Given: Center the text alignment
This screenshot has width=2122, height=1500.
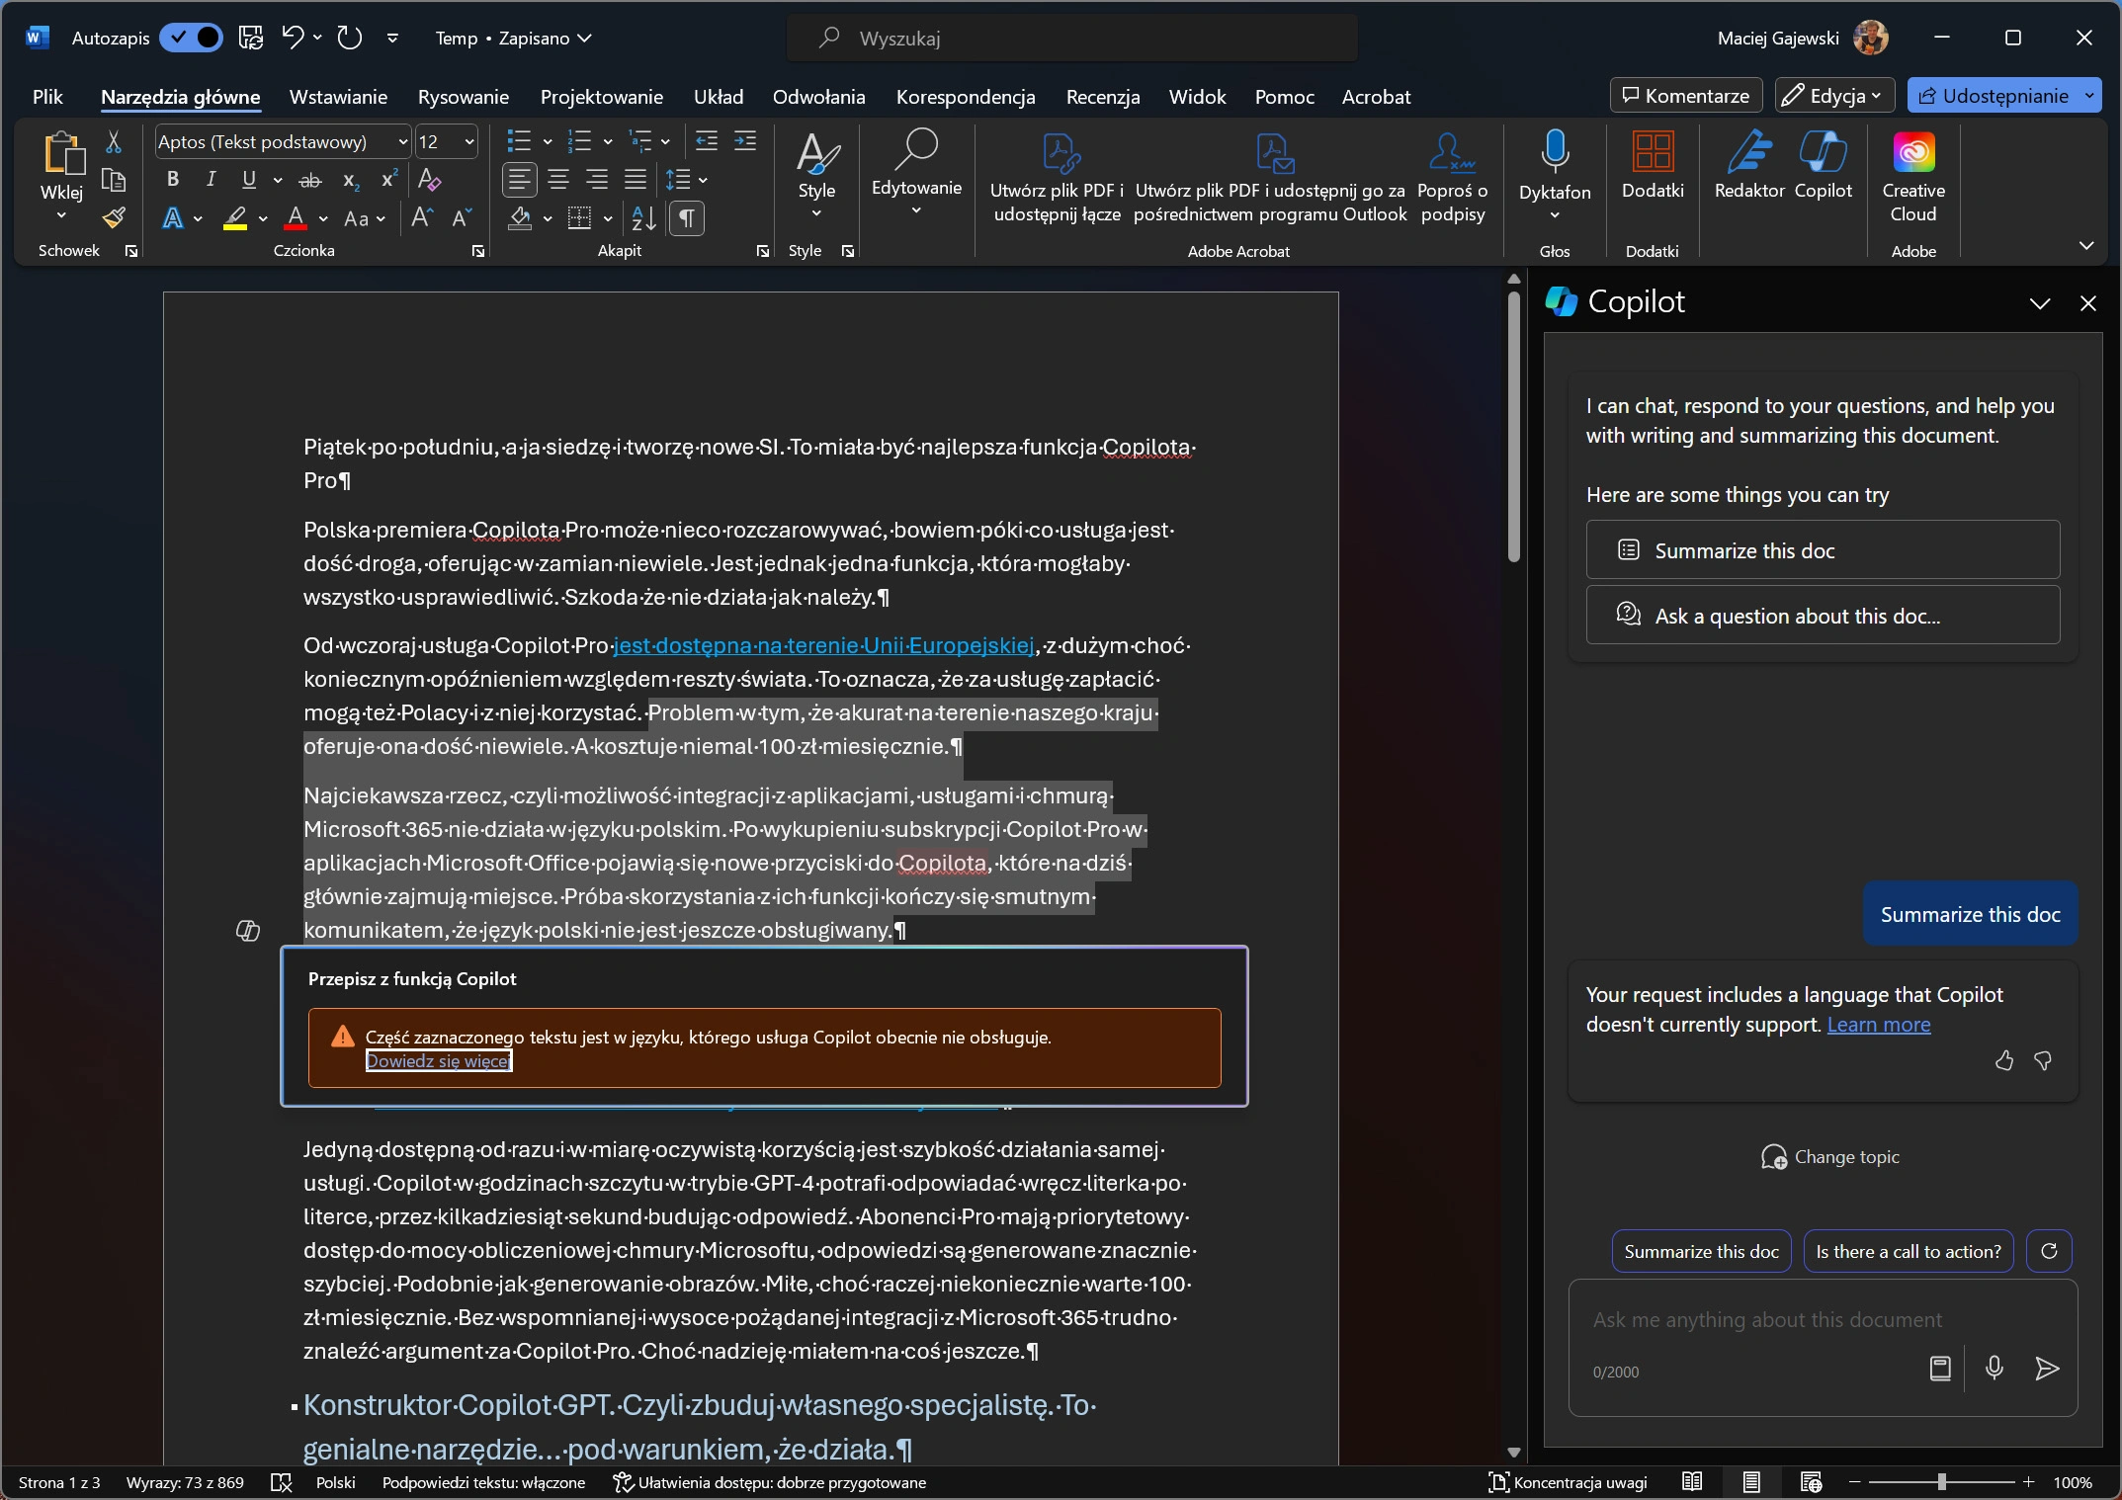Looking at the screenshot, I should point(558,180).
